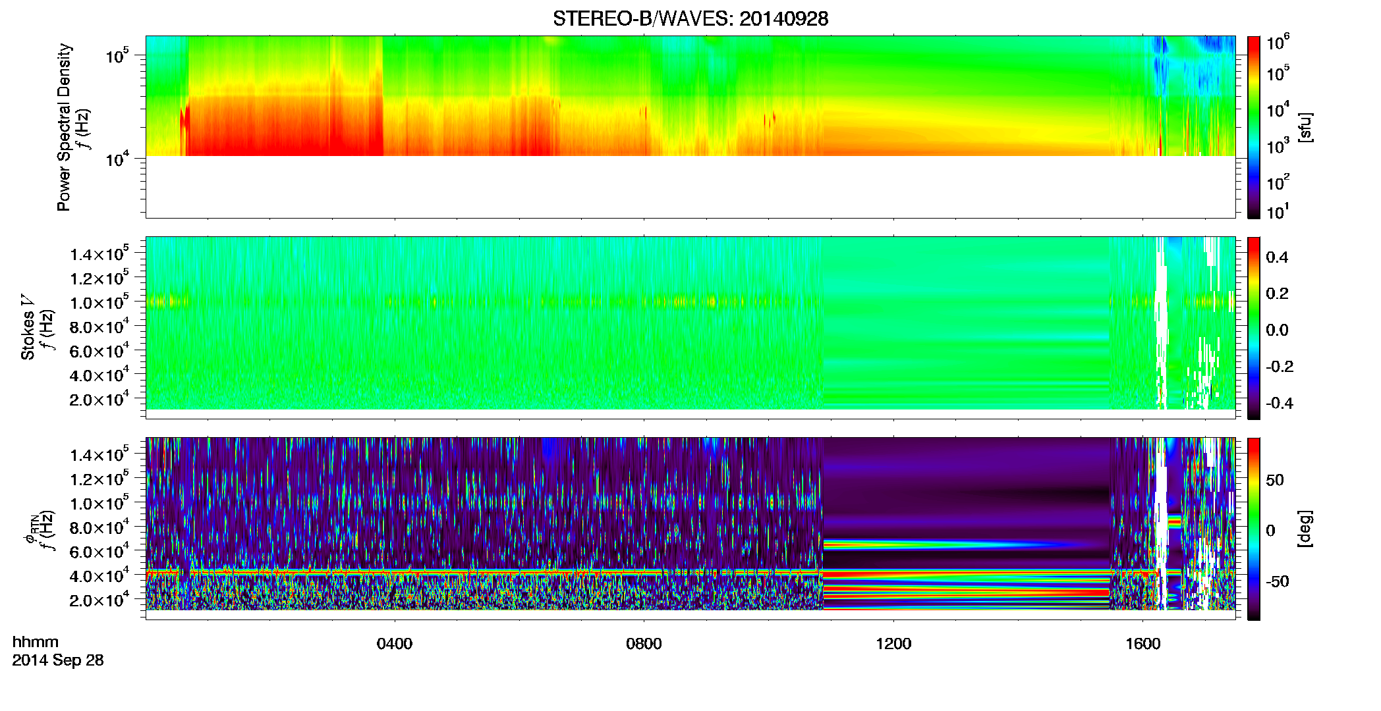Click the hhmm time format label
Image resolution: width=1381 pixels, height=711 pixels.
pos(36,642)
